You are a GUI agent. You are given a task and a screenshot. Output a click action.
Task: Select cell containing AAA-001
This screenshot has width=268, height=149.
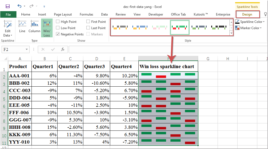click(20, 76)
